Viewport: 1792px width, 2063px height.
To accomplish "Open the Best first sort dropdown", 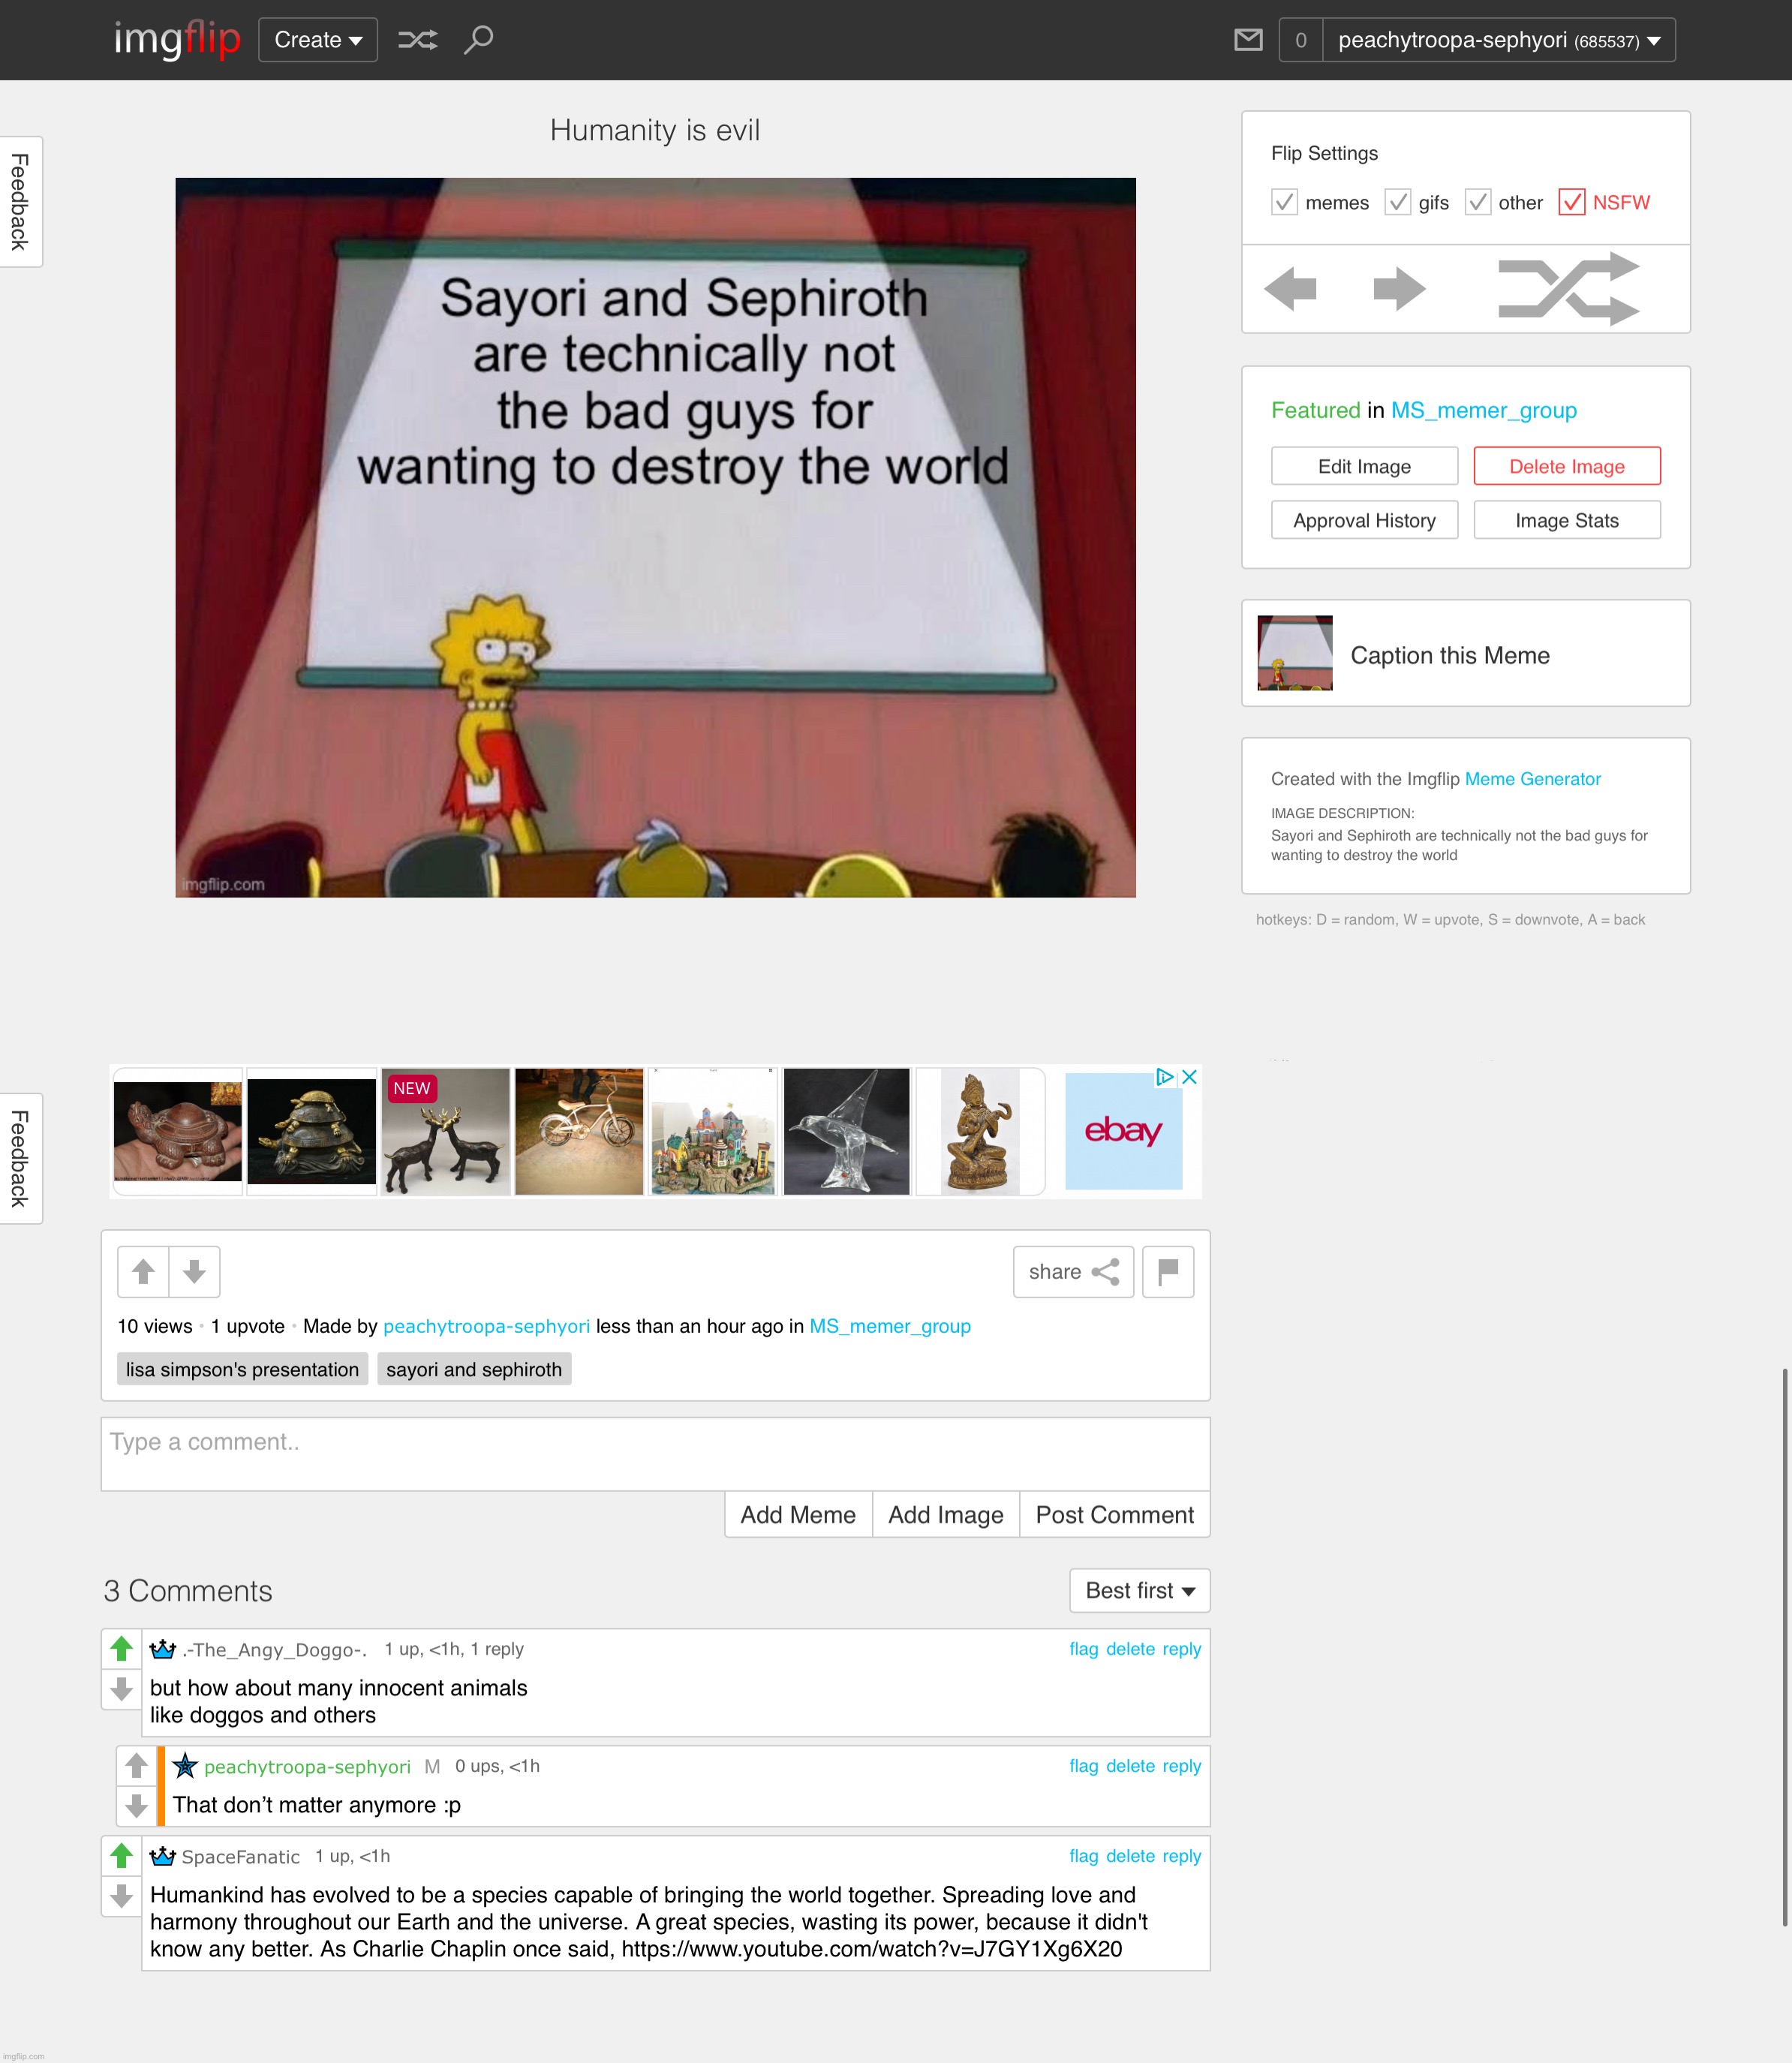I will point(1140,1590).
